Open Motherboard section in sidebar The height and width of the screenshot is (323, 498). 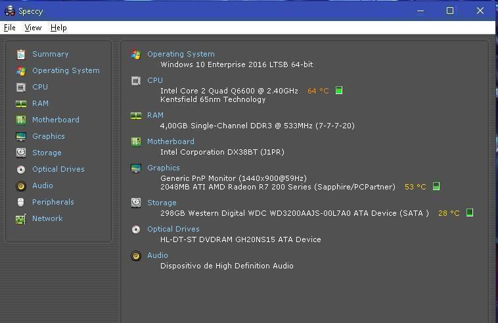pyautogui.click(x=56, y=120)
